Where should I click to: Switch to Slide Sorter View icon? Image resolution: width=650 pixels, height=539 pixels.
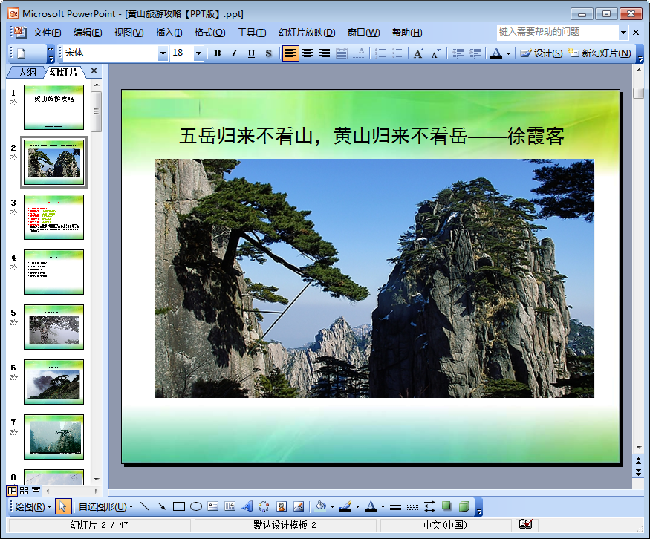tap(24, 491)
